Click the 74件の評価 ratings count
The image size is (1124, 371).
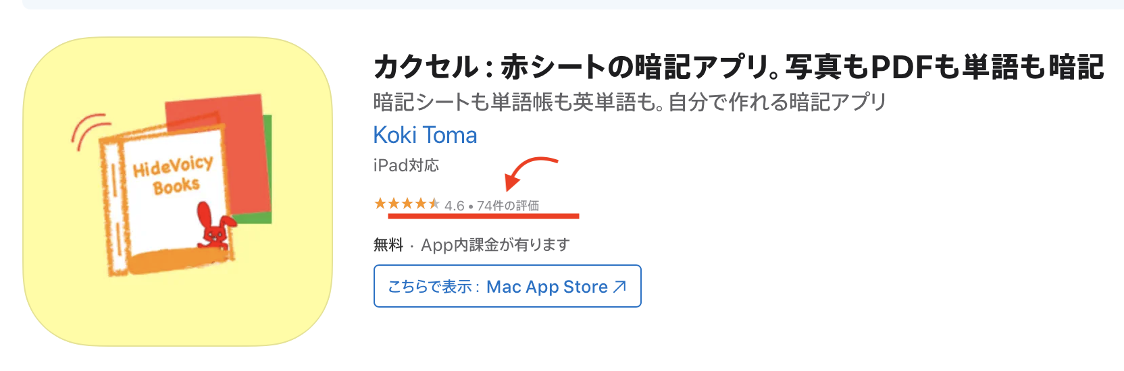(508, 206)
